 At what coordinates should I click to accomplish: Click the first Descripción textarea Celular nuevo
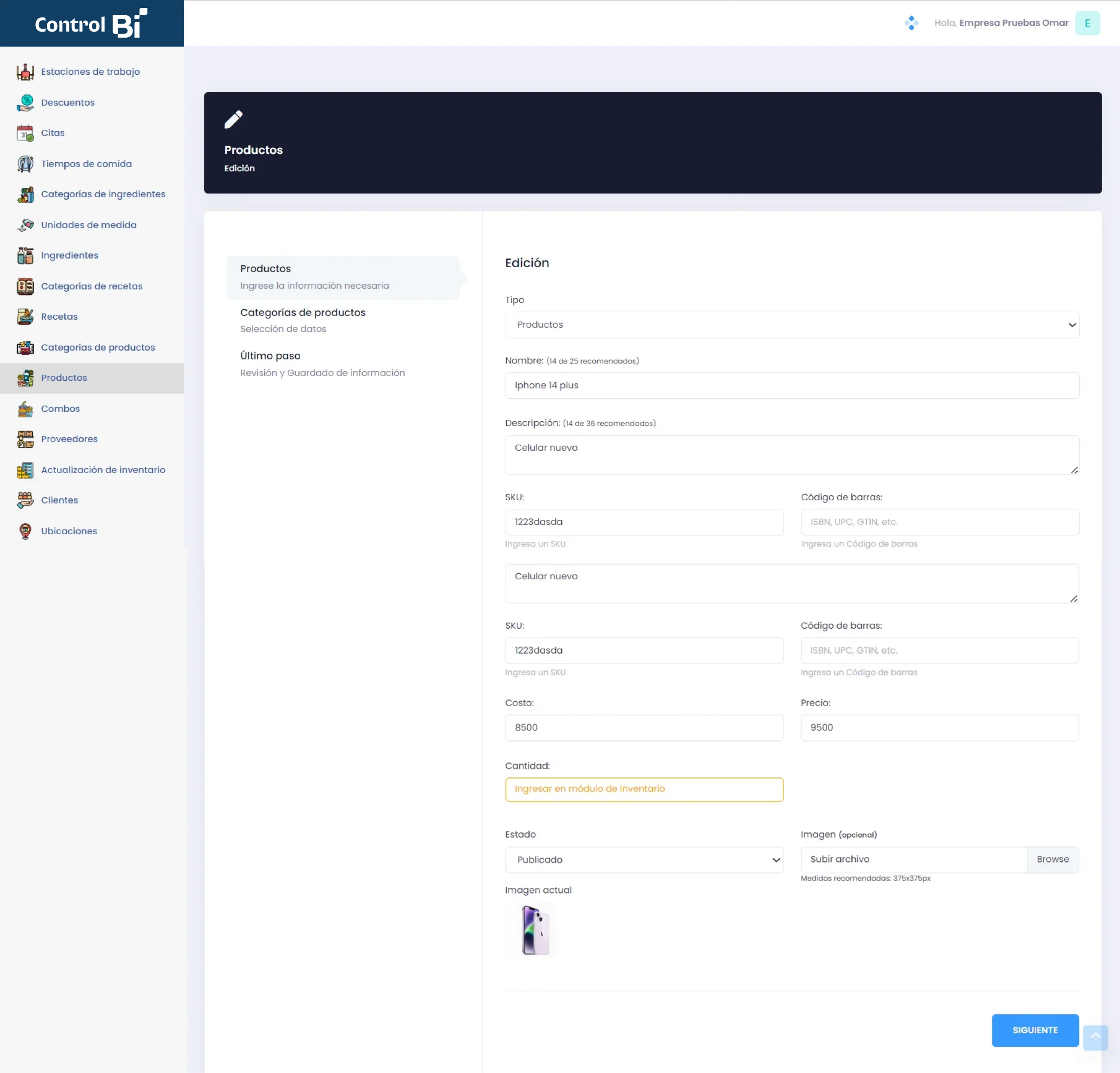(x=792, y=455)
